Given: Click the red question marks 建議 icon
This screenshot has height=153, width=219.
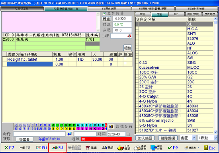Looking at the screenshot, I should coord(91,148).
